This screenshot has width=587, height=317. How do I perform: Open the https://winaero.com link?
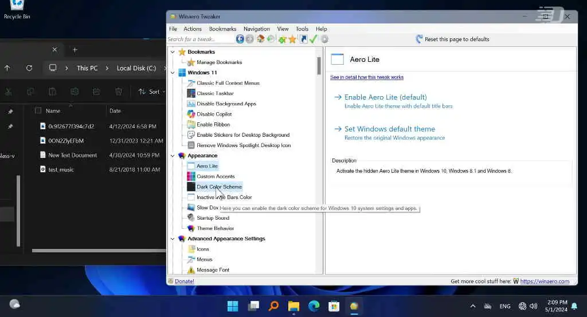(545, 281)
